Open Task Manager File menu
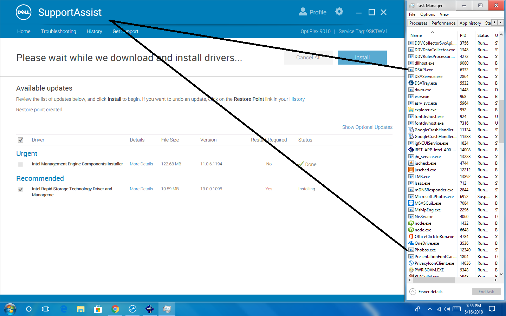 tap(412, 14)
